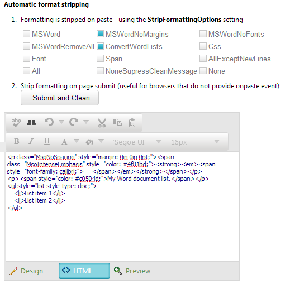Image resolution: width=285 pixels, height=288 pixels.
Task: Undo the last edit
Action: click(49, 122)
